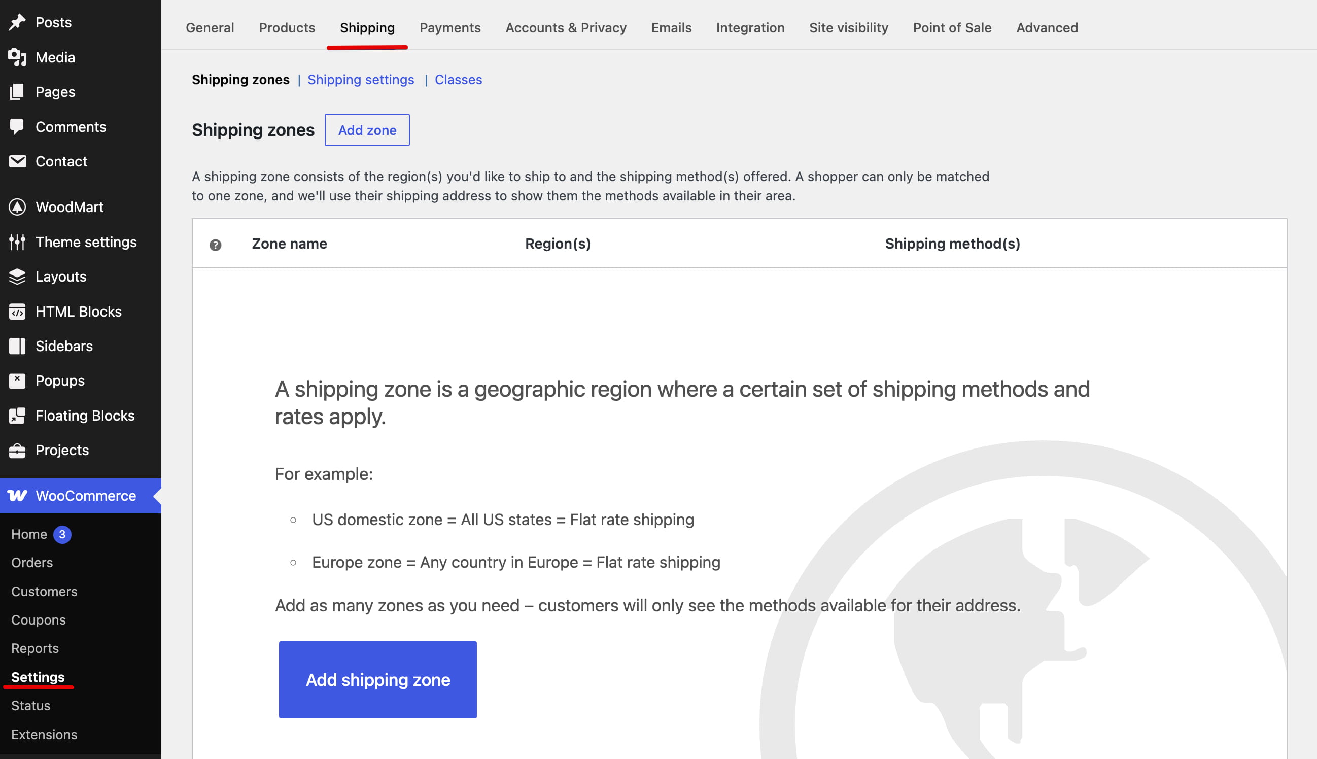Open the Shipping settings link
Image resolution: width=1317 pixels, height=759 pixels.
(x=361, y=80)
